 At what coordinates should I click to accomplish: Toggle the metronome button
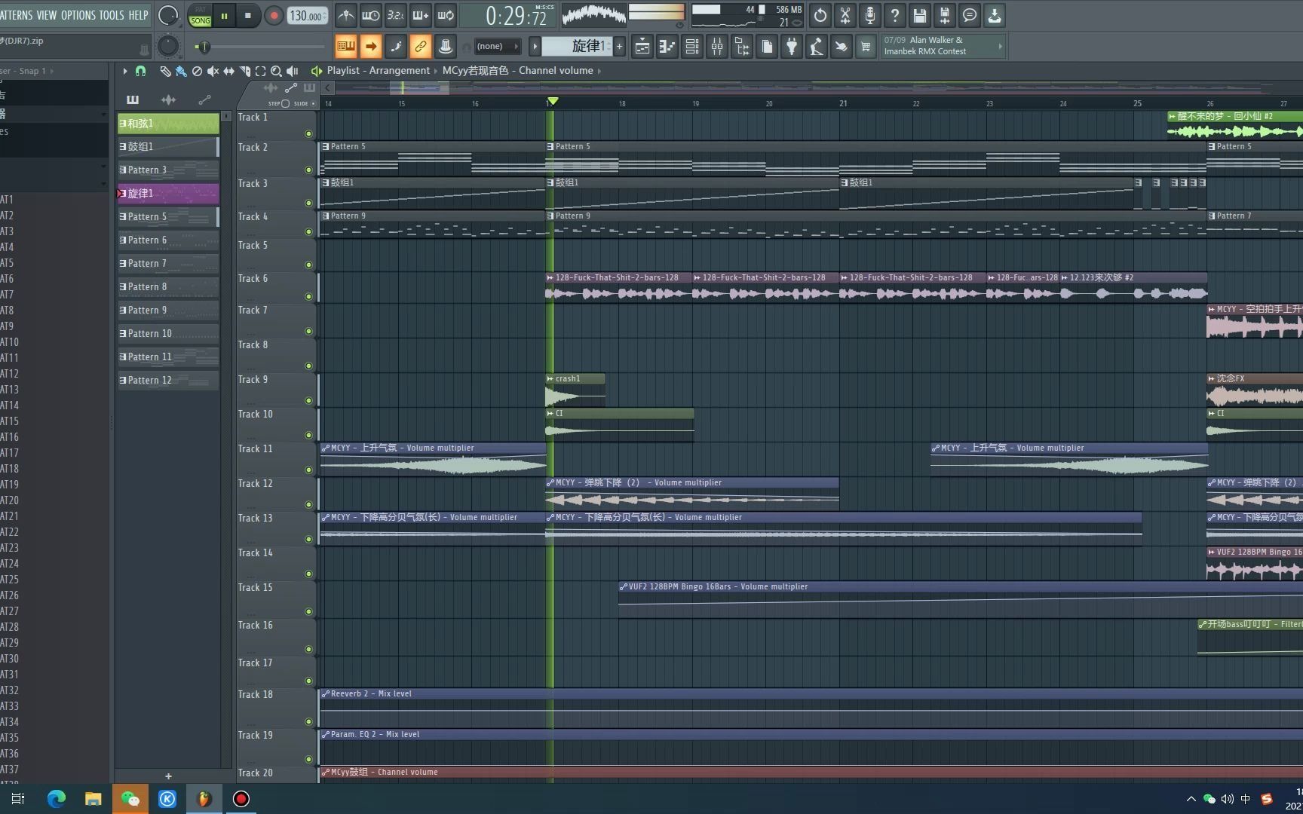(x=345, y=15)
